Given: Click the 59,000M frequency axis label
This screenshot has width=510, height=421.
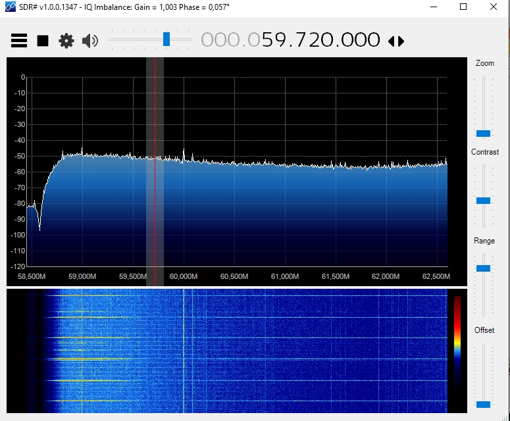Looking at the screenshot, I should coord(82,277).
